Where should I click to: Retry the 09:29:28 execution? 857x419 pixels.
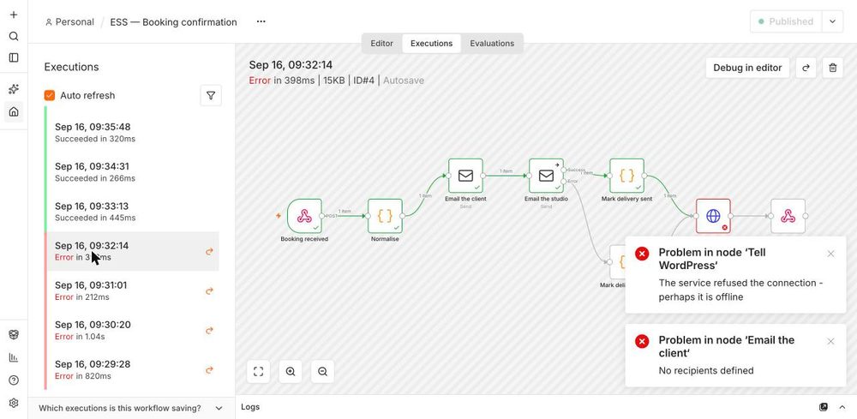tap(209, 370)
